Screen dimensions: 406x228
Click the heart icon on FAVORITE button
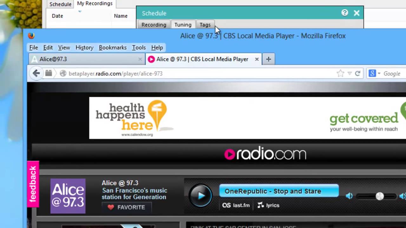[x=111, y=207]
